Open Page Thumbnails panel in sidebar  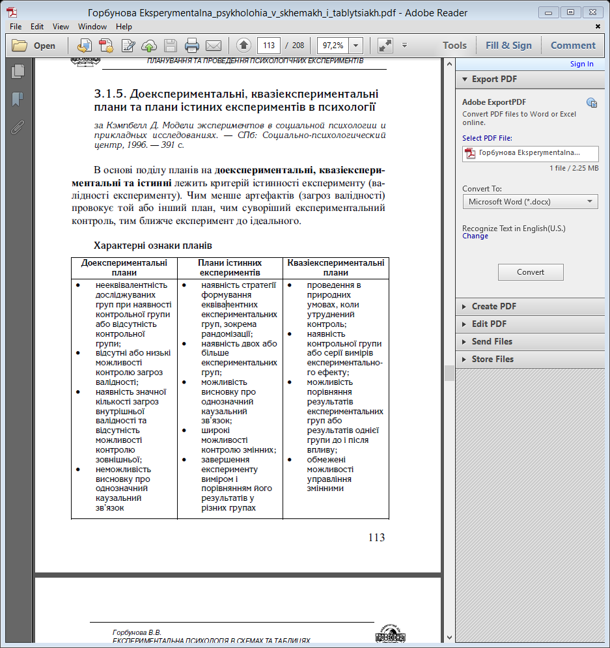click(x=18, y=72)
